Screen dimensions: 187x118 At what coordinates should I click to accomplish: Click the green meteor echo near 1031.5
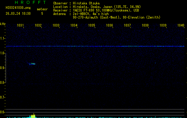click(x=32, y=64)
